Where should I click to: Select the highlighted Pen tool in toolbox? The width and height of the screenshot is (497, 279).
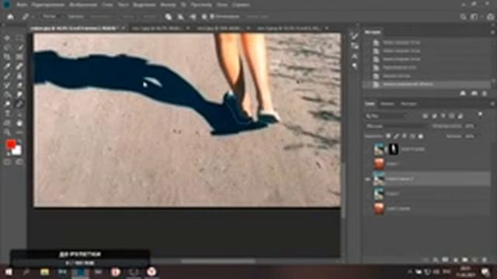19,104
